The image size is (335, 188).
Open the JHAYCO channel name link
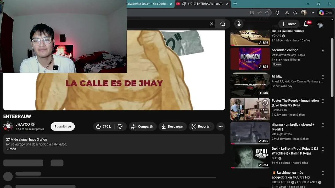[23, 124]
